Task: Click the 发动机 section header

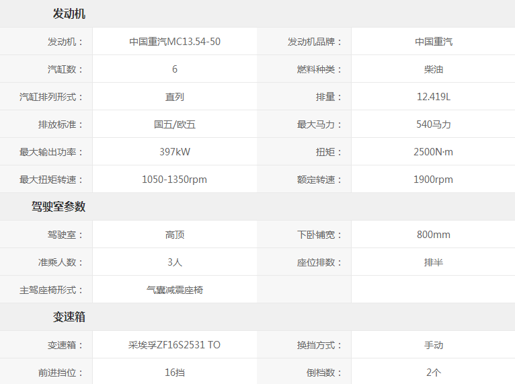Action: (x=69, y=14)
